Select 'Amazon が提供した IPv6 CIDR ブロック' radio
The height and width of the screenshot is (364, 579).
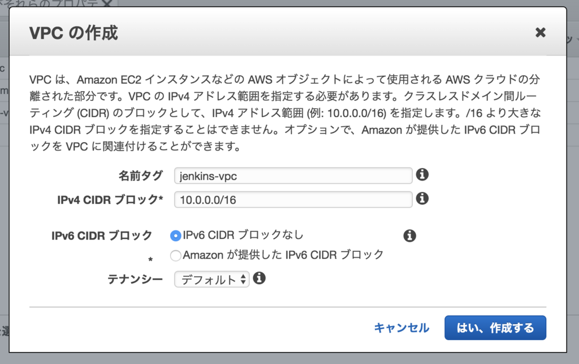176,255
